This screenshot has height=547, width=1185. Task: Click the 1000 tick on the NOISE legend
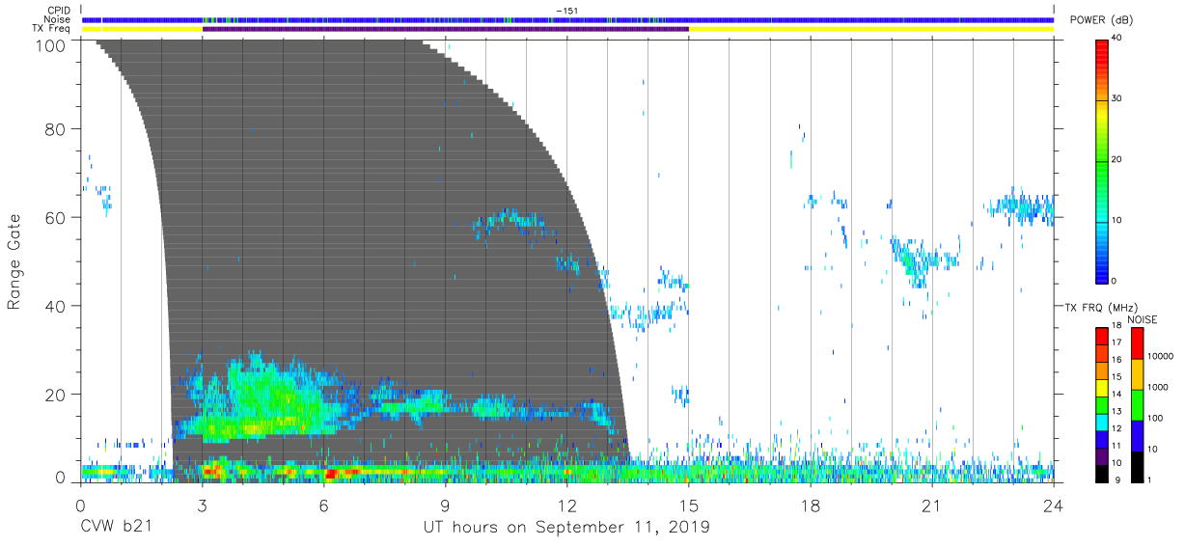[1159, 387]
